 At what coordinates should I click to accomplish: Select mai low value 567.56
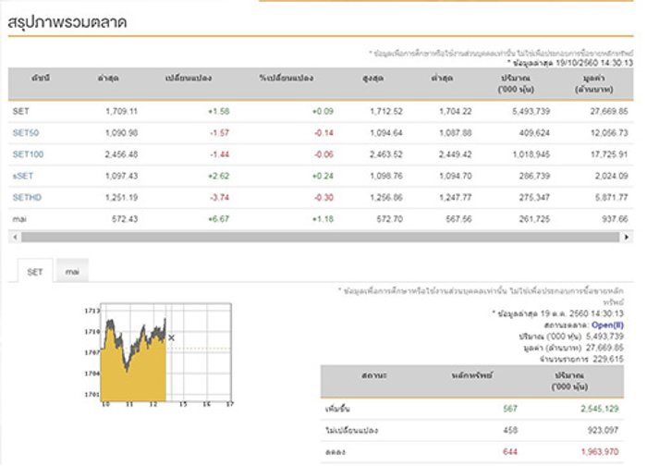[458, 219]
